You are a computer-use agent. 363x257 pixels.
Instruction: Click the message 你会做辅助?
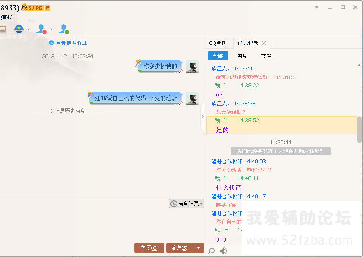click(x=231, y=112)
